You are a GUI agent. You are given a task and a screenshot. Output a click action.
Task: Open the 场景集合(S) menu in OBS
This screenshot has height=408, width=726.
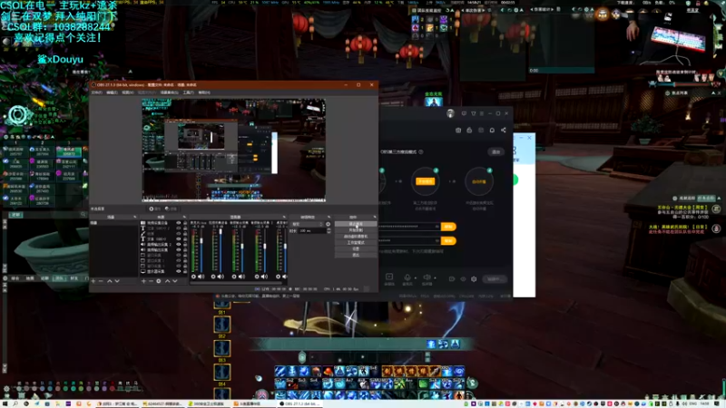169,92
